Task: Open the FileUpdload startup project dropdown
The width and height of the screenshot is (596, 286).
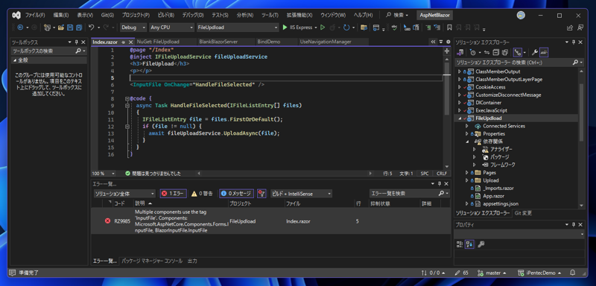Action: 238,28
